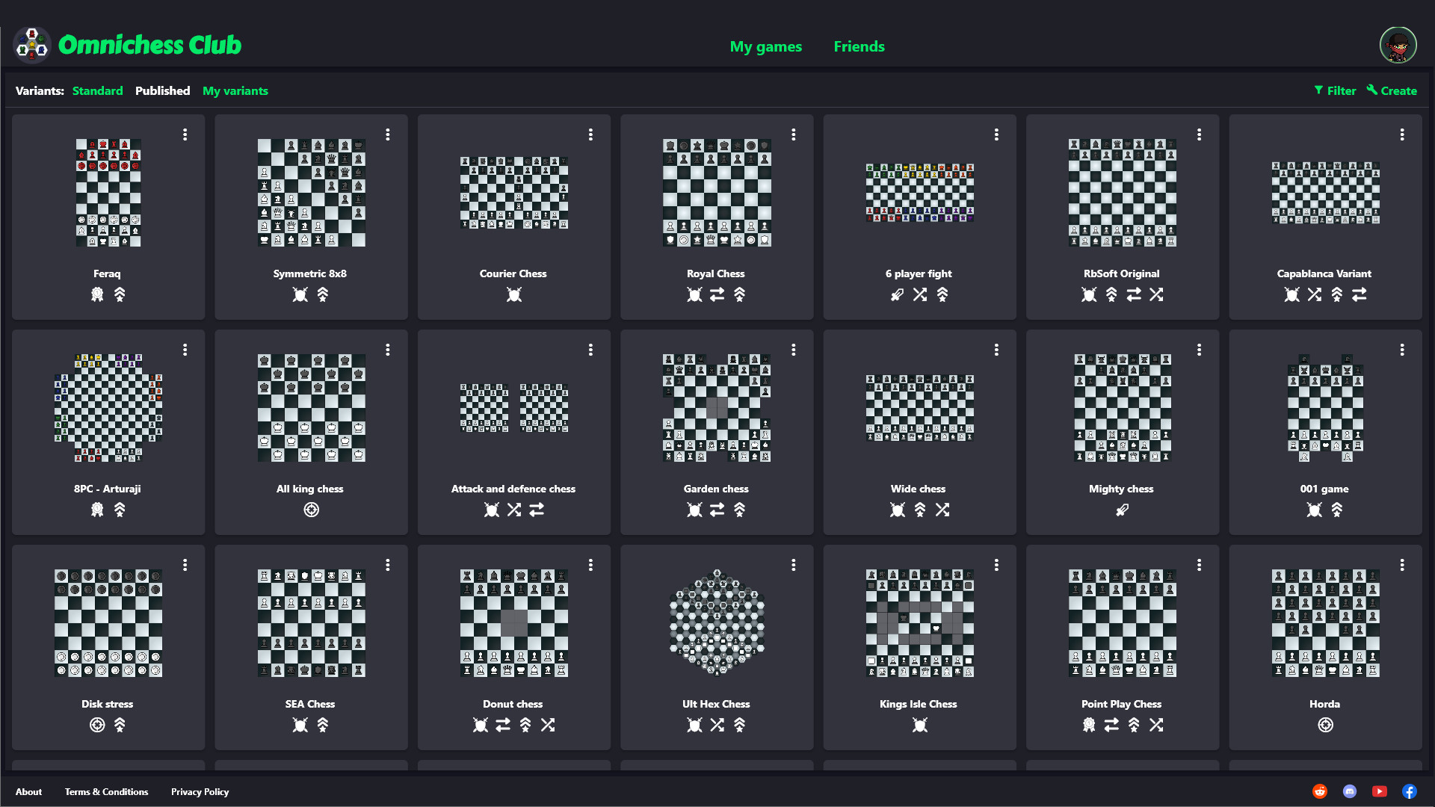The width and height of the screenshot is (1435, 807).
Task: Click the sword/lance icon on Mighty chess
Action: coord(1122,510)
